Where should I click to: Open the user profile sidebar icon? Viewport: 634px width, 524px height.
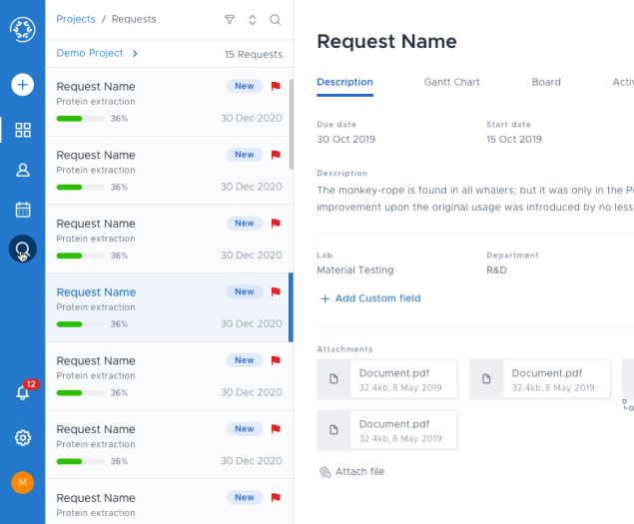[x=22, y=170]
